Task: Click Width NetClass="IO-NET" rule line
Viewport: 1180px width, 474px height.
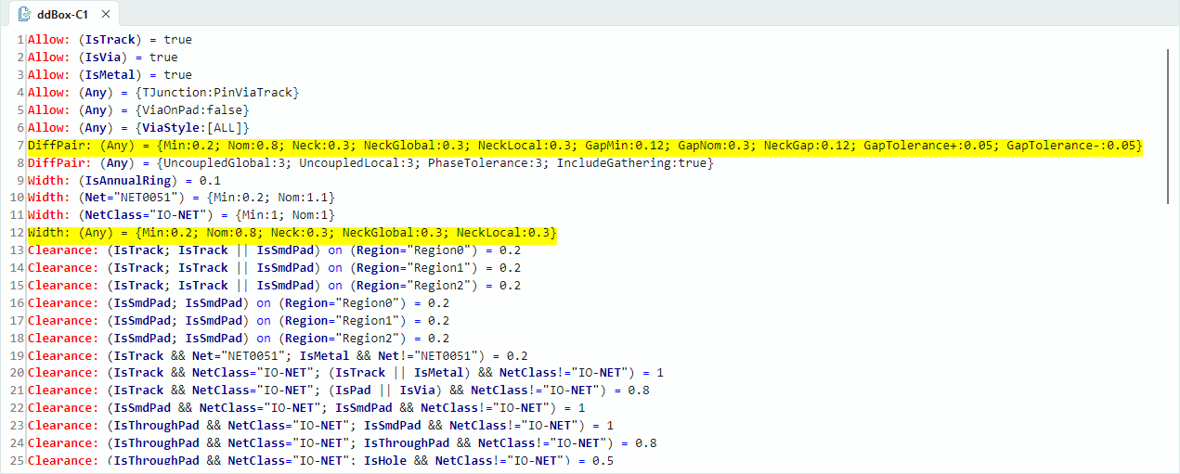Action: click(181, 216)
